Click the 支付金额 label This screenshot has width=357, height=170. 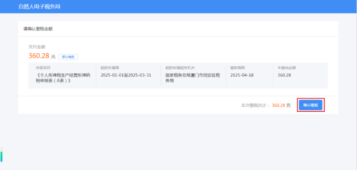37,47
